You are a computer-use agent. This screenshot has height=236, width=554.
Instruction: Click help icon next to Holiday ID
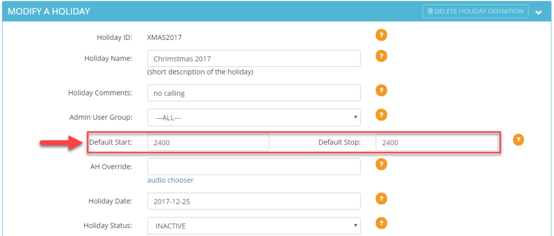[381, 35]
